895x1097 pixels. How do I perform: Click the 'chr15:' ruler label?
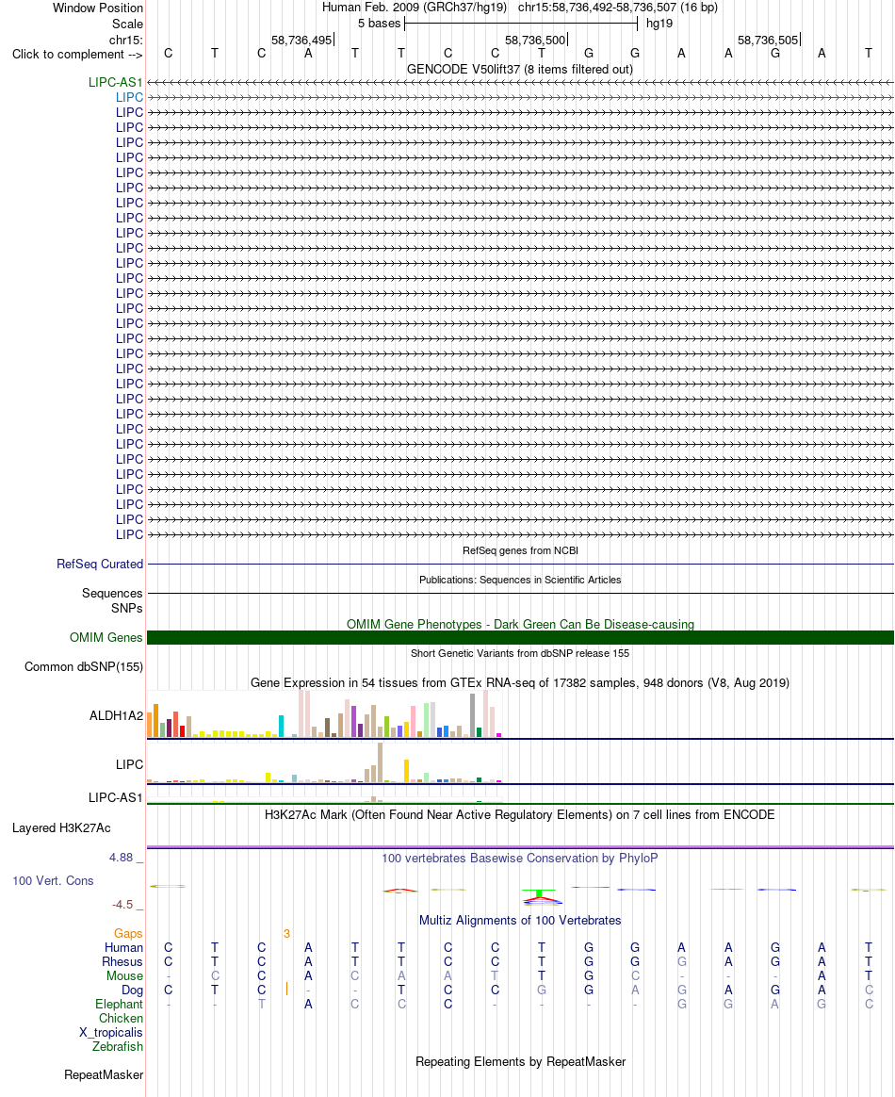126,40
